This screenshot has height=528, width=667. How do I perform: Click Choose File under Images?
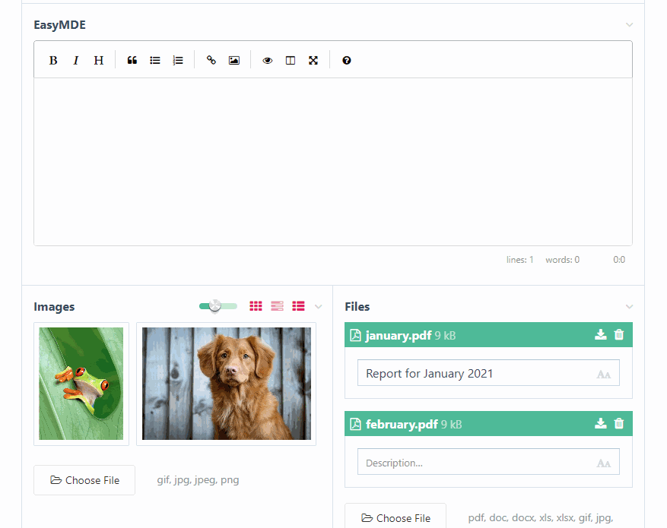click(x=84, y=480)
